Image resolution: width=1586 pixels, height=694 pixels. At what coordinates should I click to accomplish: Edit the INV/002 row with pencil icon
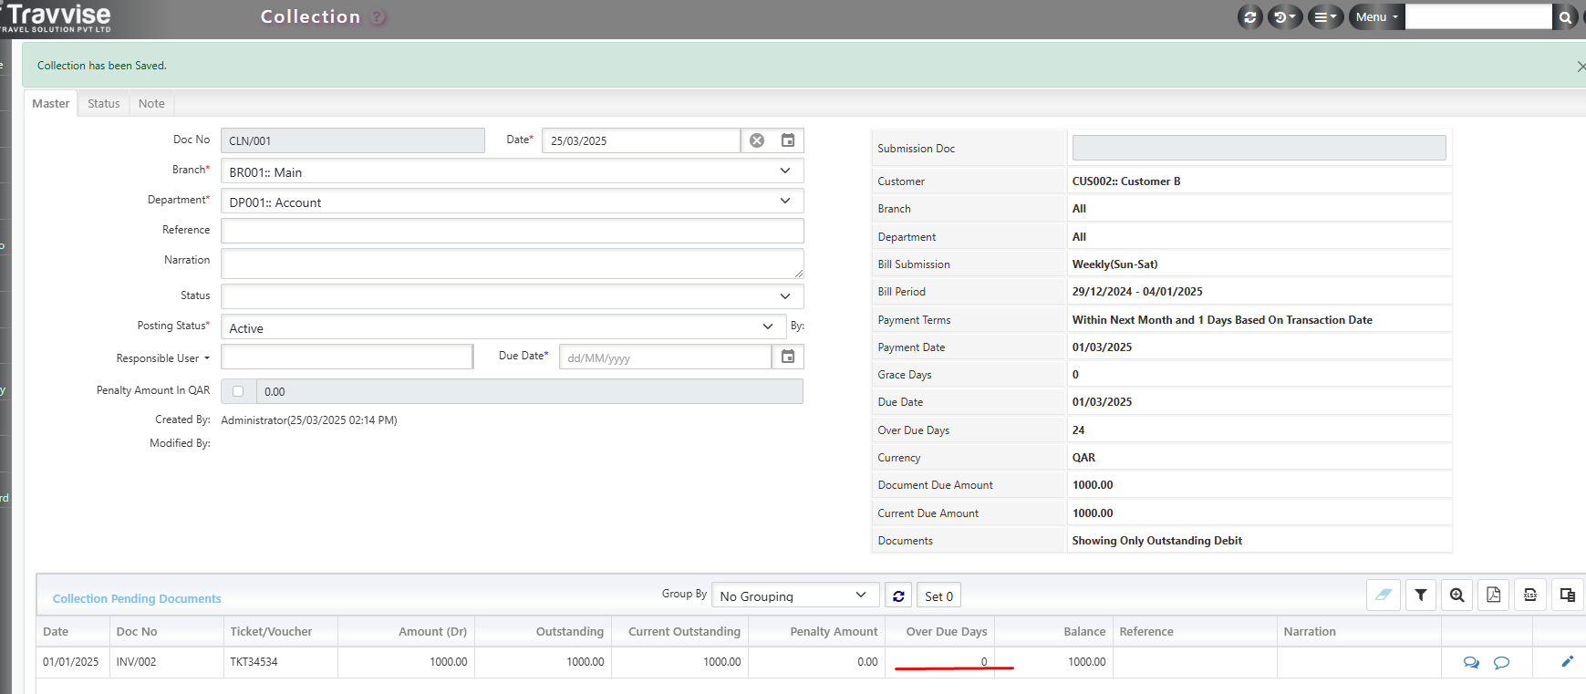tap(1568, 661)
